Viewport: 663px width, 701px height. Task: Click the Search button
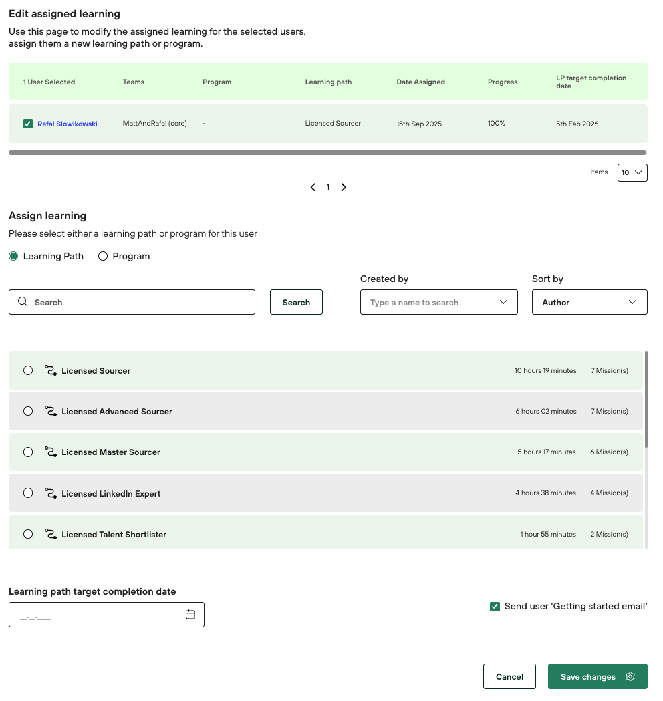(x=296, y=302)
